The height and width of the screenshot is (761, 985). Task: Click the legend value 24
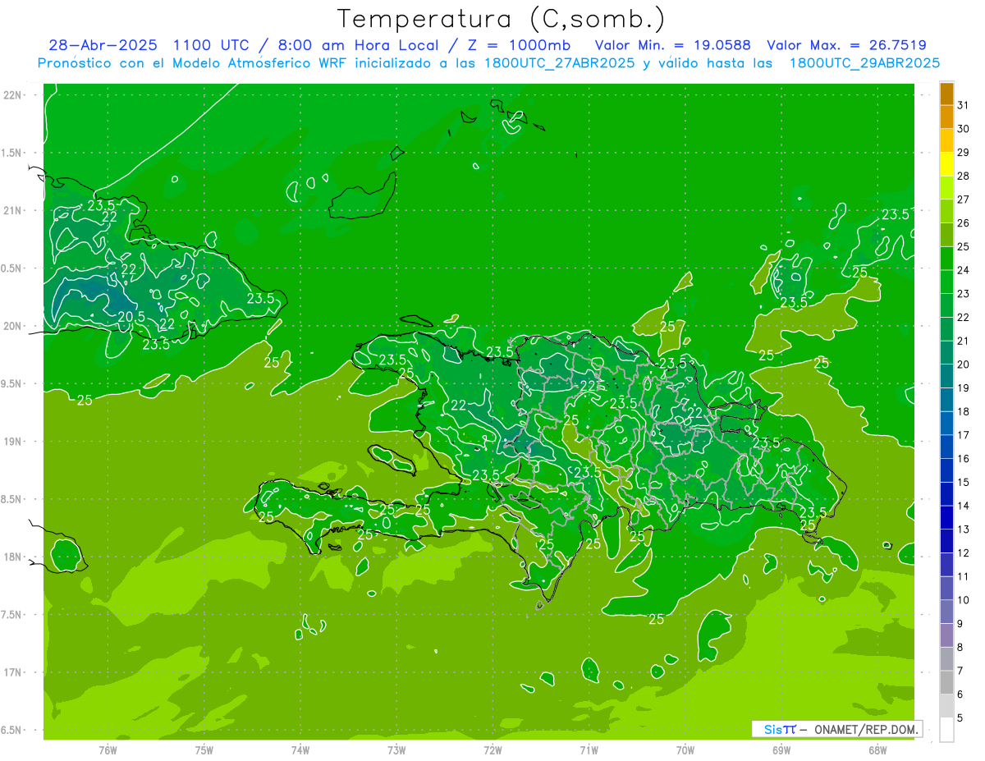point(963,270)
